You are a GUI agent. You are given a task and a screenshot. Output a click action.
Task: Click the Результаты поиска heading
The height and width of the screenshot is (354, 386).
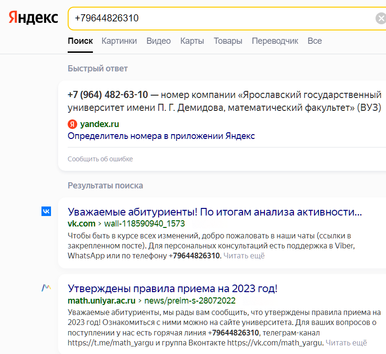click(105, 186)
